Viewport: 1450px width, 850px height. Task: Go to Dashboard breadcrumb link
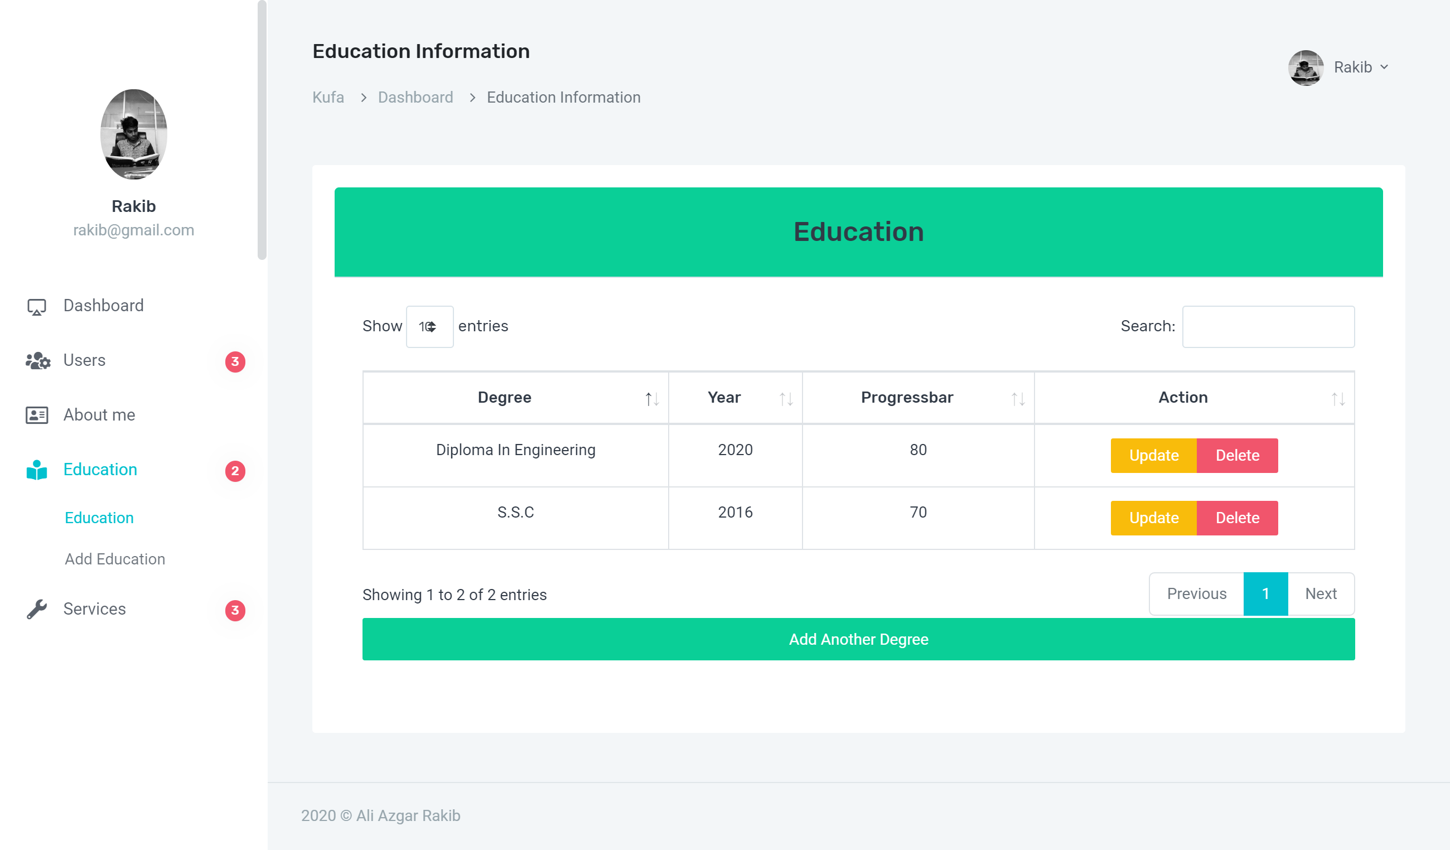click(415, 97)
